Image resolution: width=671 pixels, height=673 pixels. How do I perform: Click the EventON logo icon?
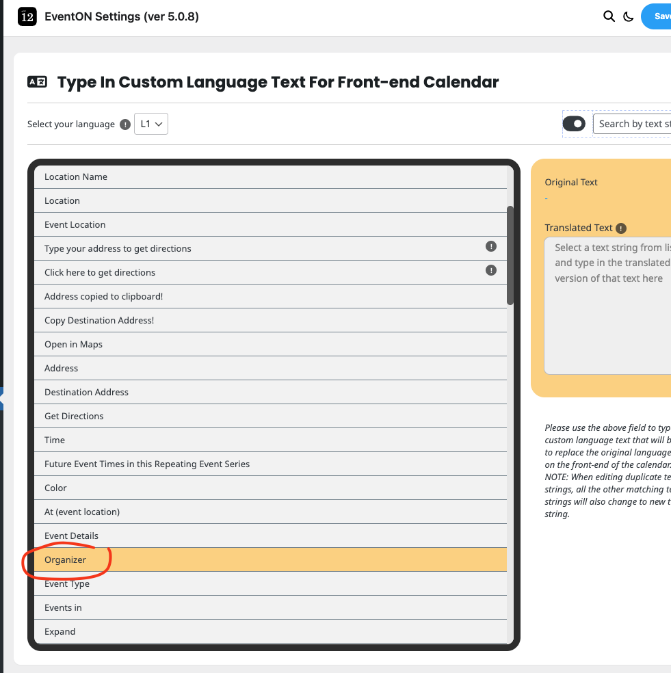[27, 16]
